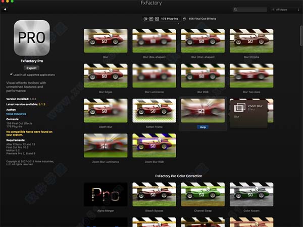Screen dimensions: 303x227
Task: Click the Motion host icon in plug-ins tab
Action: (145, 19)
